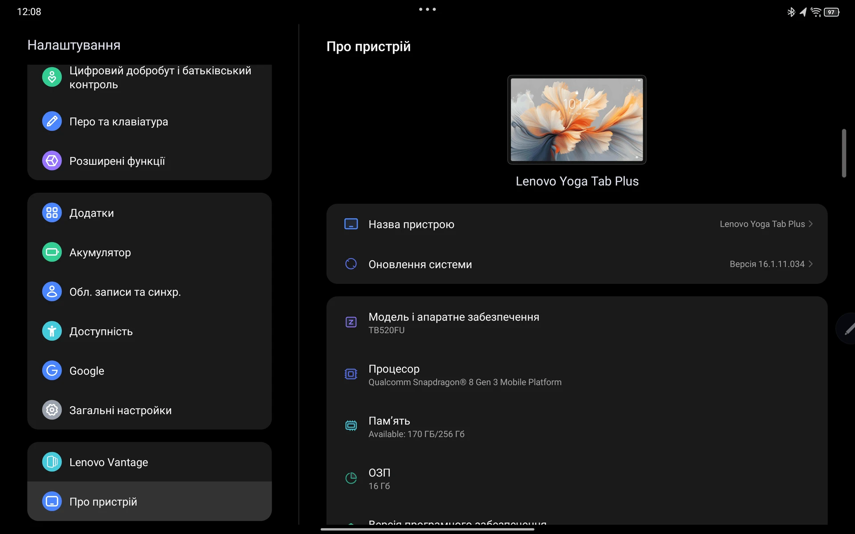Click the processor chip icon
This screenshot has width=855, height=534.
[351, 374]
